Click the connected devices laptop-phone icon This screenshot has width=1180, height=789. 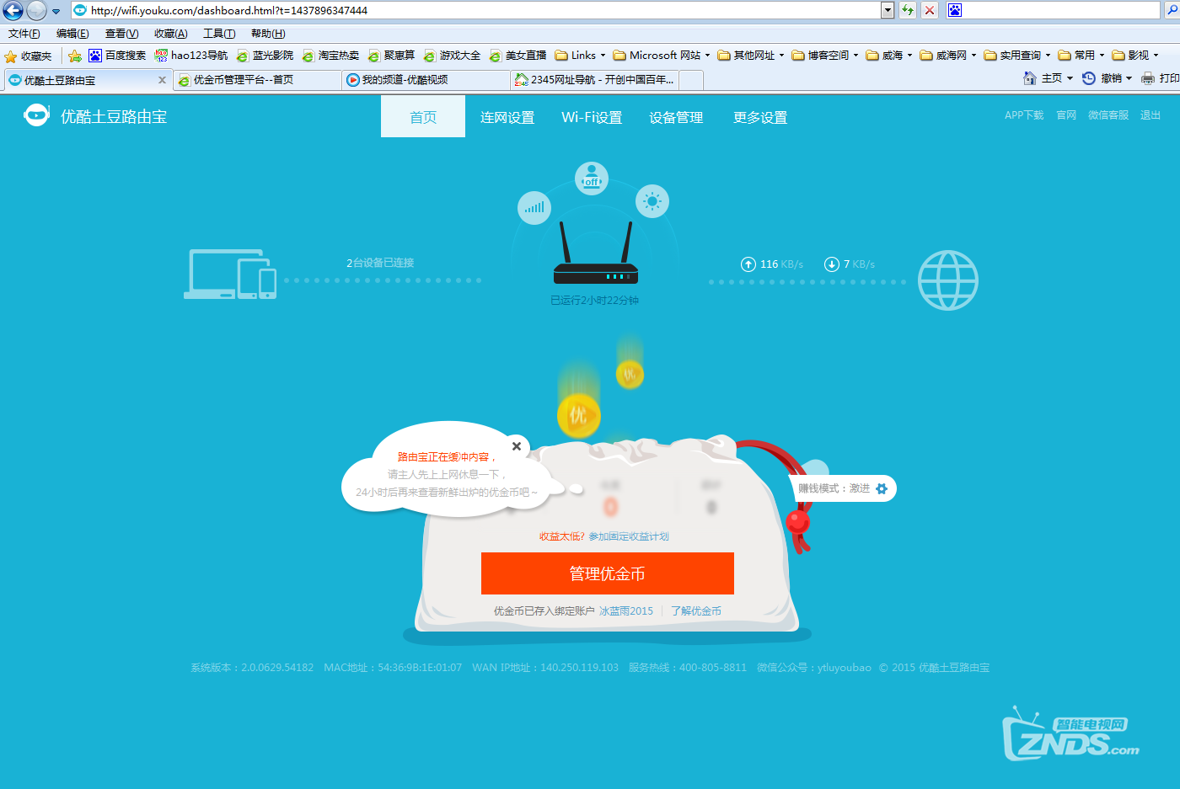click(230, 274)
